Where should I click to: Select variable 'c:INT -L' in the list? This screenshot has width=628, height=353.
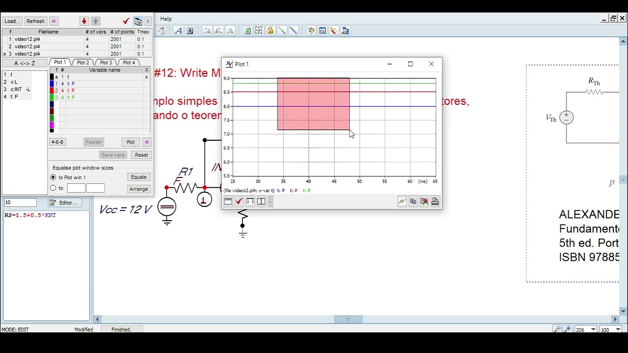[x=17, y=89]
